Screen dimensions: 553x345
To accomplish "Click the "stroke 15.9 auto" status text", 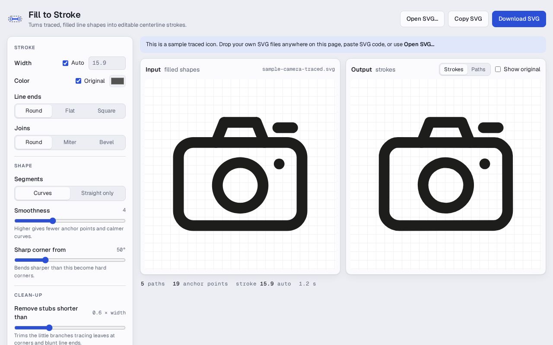I will coord(264,284).
